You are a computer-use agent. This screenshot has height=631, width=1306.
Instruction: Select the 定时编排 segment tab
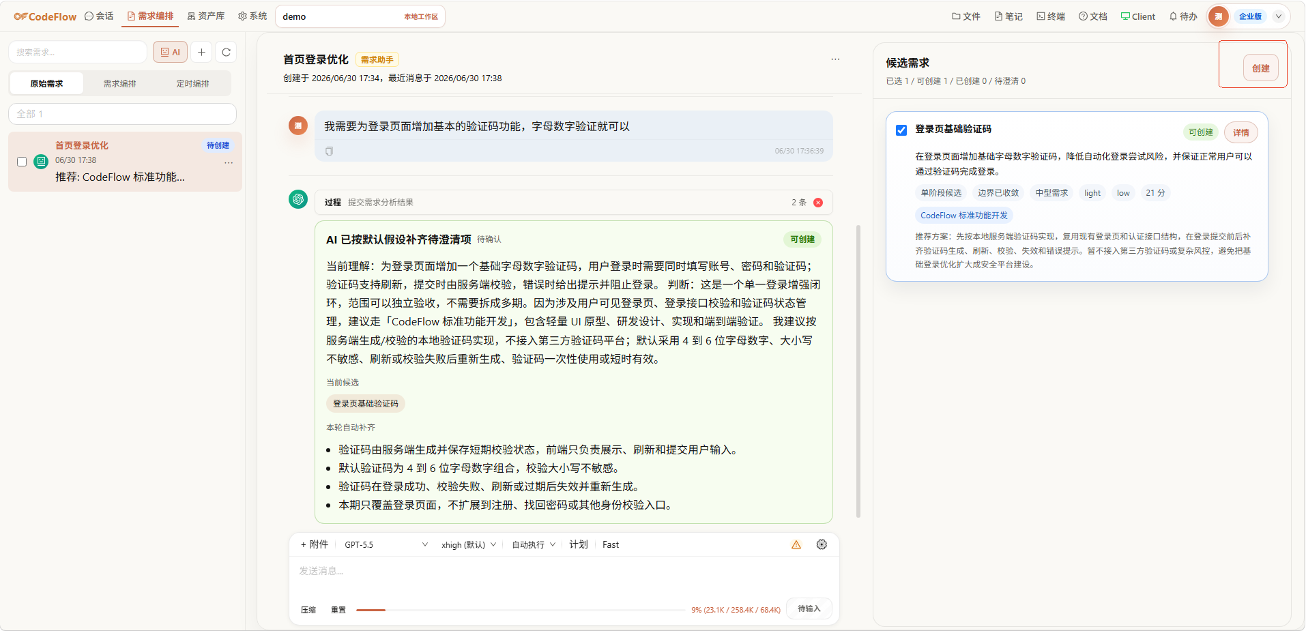click(x=193, y=83)
